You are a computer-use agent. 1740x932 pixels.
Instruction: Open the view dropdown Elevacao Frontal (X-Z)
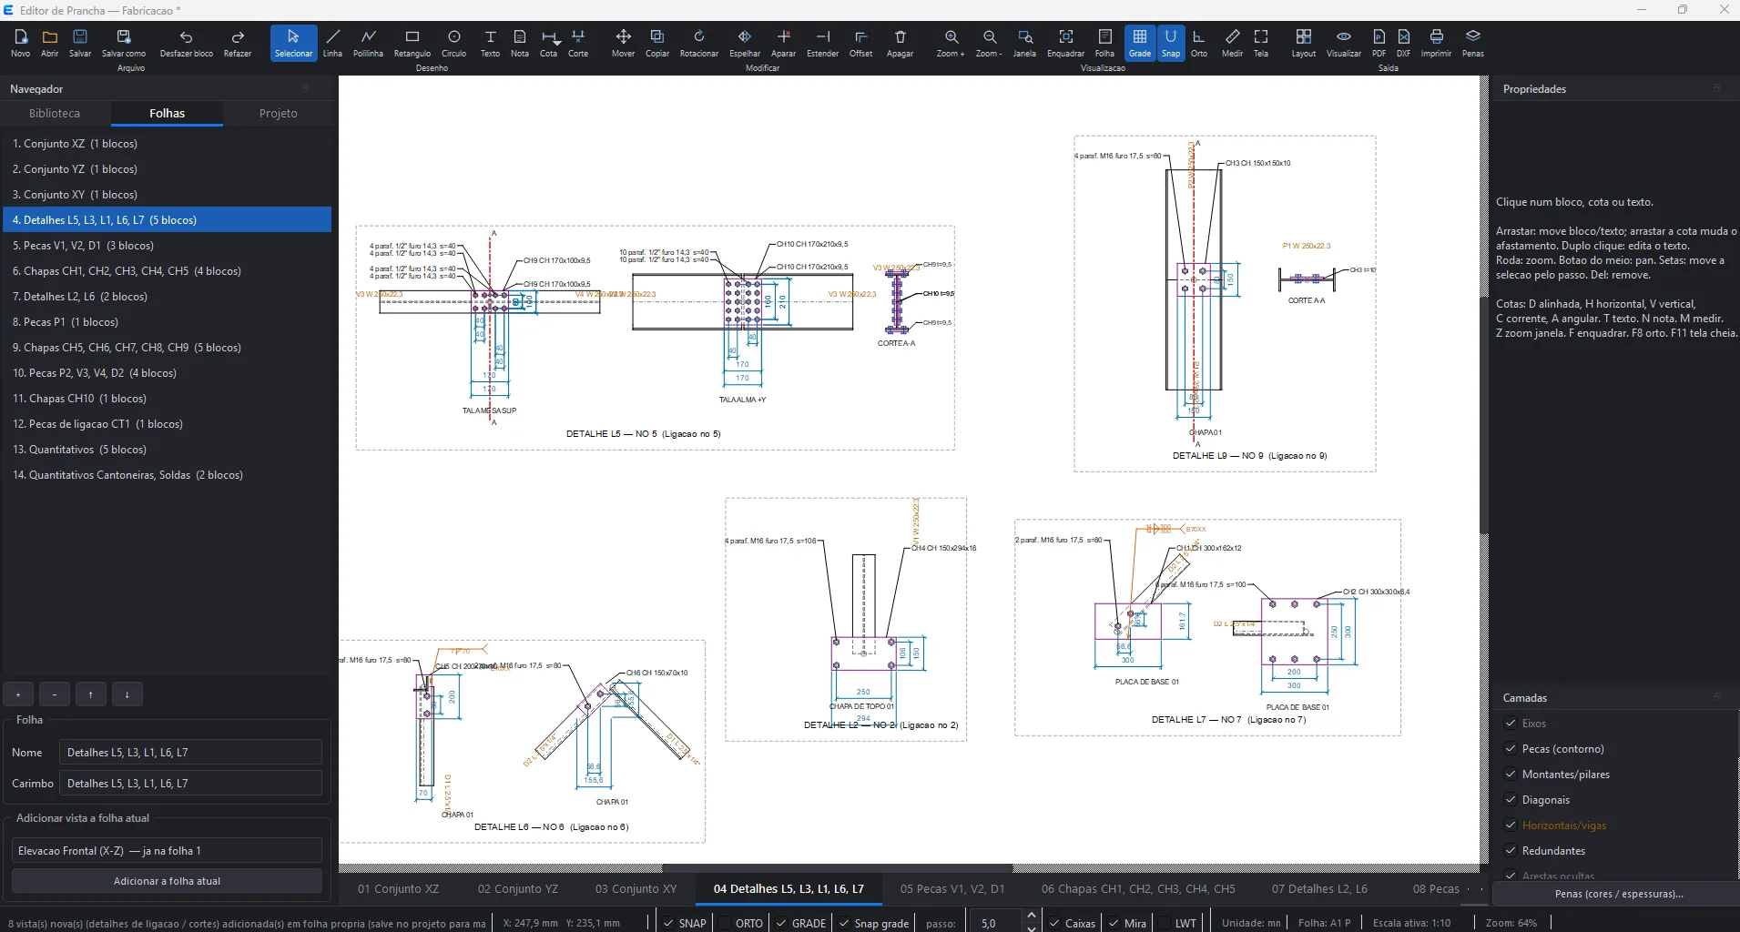167,851
